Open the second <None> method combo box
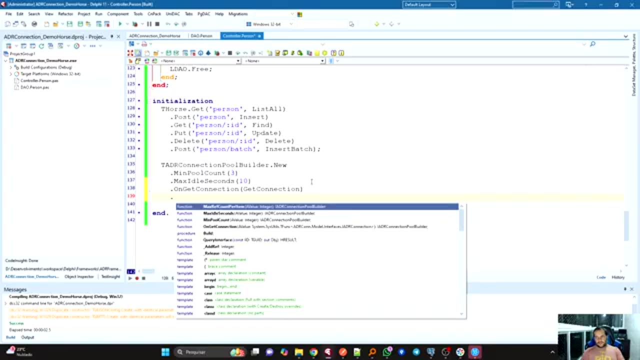The image size is (640, 360). 284,61
